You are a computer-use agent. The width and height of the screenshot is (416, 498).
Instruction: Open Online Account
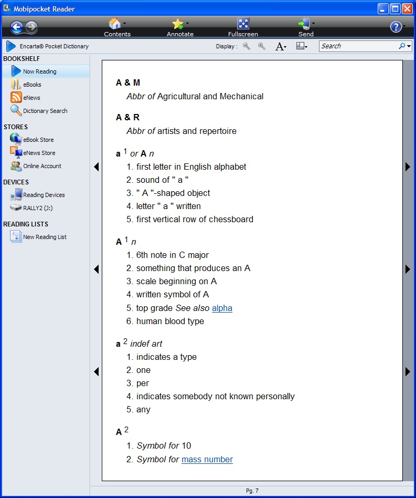42,166
